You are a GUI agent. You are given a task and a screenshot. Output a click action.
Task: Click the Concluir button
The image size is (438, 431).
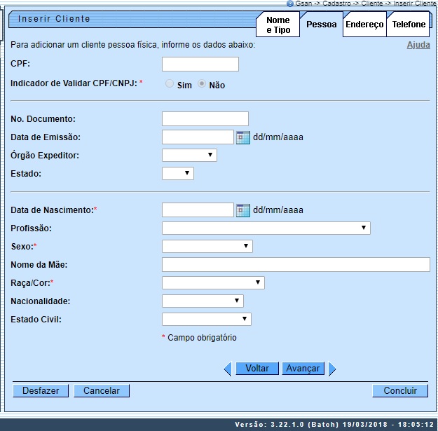[x=400, y=390]
